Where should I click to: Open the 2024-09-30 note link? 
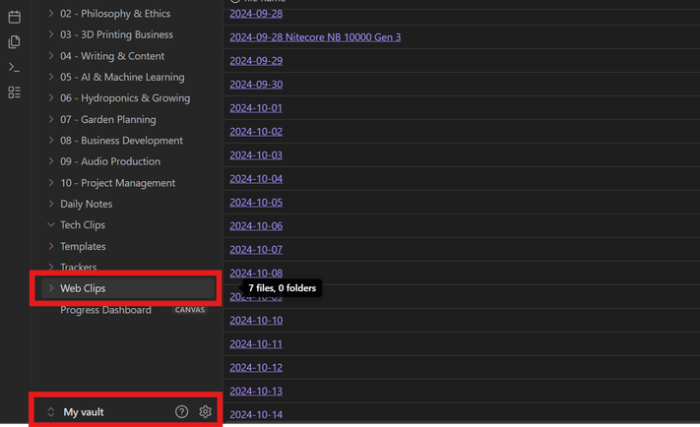pyautogui.click(x=256, y=85)
